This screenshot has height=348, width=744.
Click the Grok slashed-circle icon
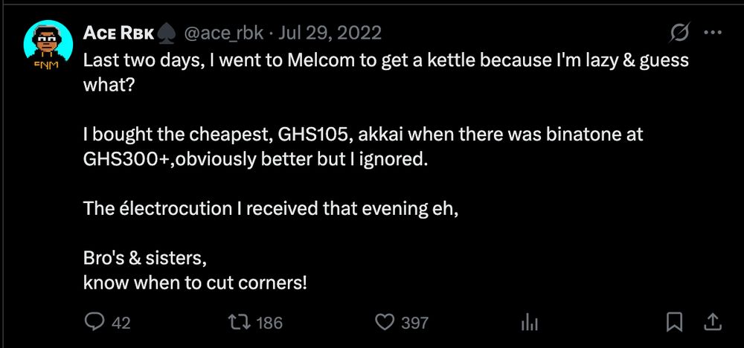pos(678,33)
